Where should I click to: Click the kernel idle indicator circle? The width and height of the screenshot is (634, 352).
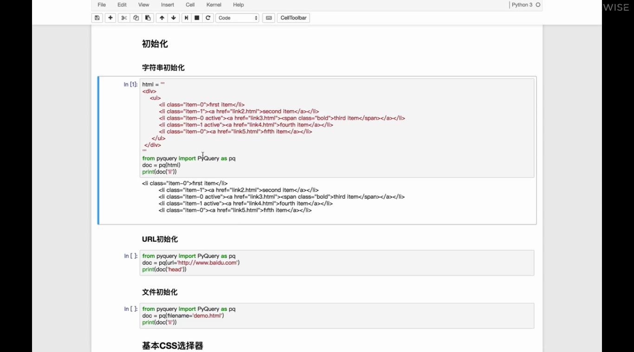click(538, 5)
